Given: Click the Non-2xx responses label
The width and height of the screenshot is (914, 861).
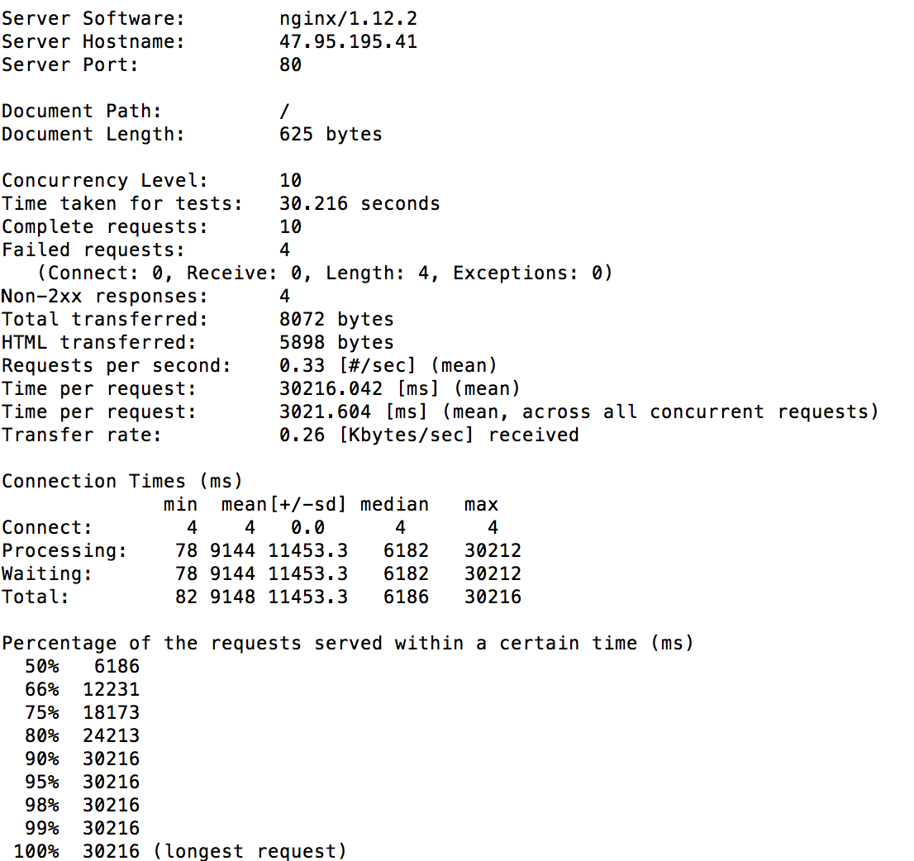Looking at the screenshot, I should [105, 296].
